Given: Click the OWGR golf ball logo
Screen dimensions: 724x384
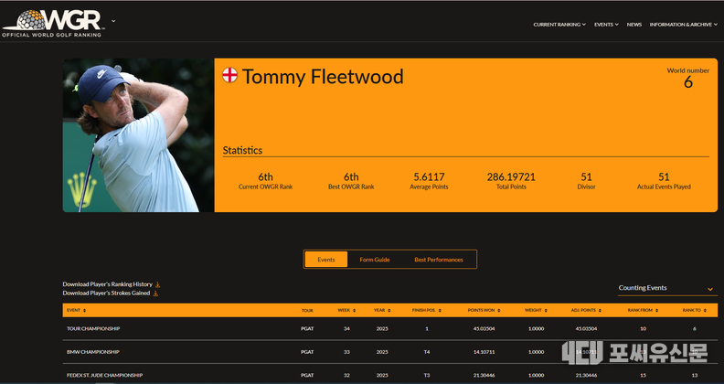Looking at the screenshot, I should pyautogui.click(x=52, y=23).
